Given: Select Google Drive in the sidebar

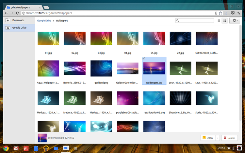Looking at the screenshot, I should [19, 28].
